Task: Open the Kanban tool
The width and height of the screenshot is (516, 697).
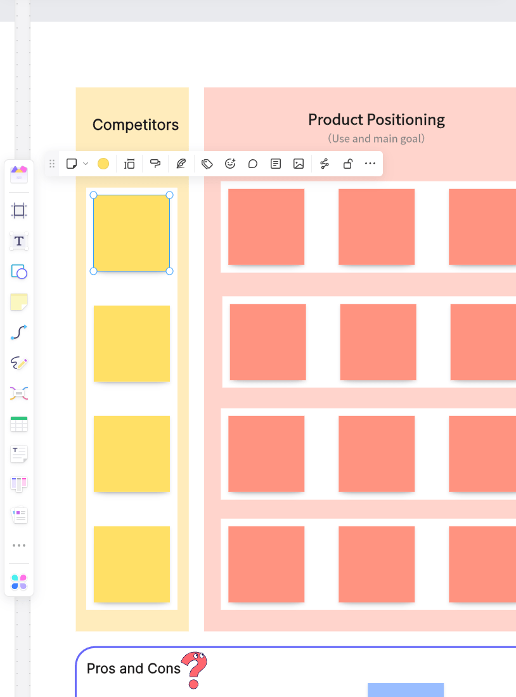Action: (18, 485)
